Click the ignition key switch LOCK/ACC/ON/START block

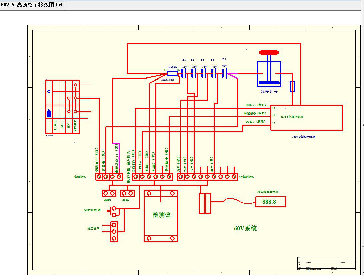tap(62, 107)
